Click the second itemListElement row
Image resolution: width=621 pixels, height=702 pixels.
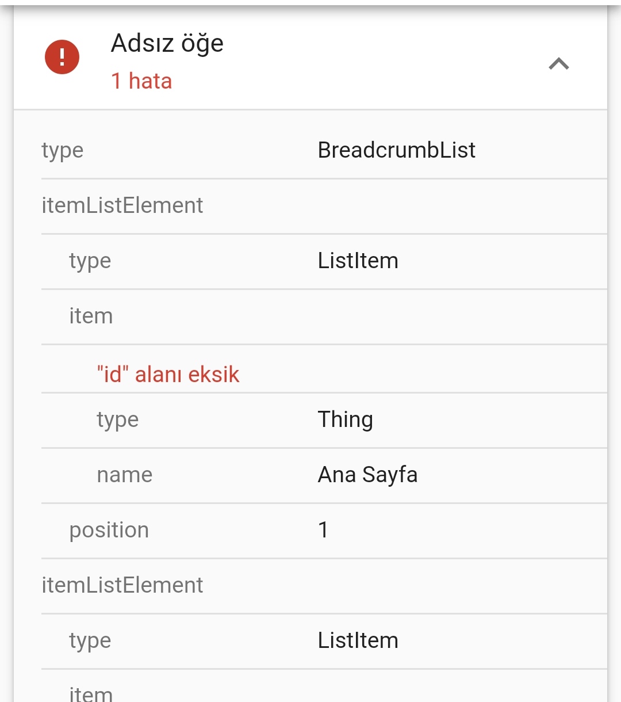tap(324, 585)
